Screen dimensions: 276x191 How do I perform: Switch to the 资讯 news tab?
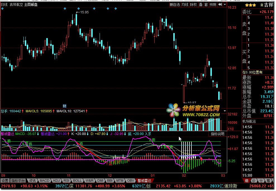click(x=32, y=181)
